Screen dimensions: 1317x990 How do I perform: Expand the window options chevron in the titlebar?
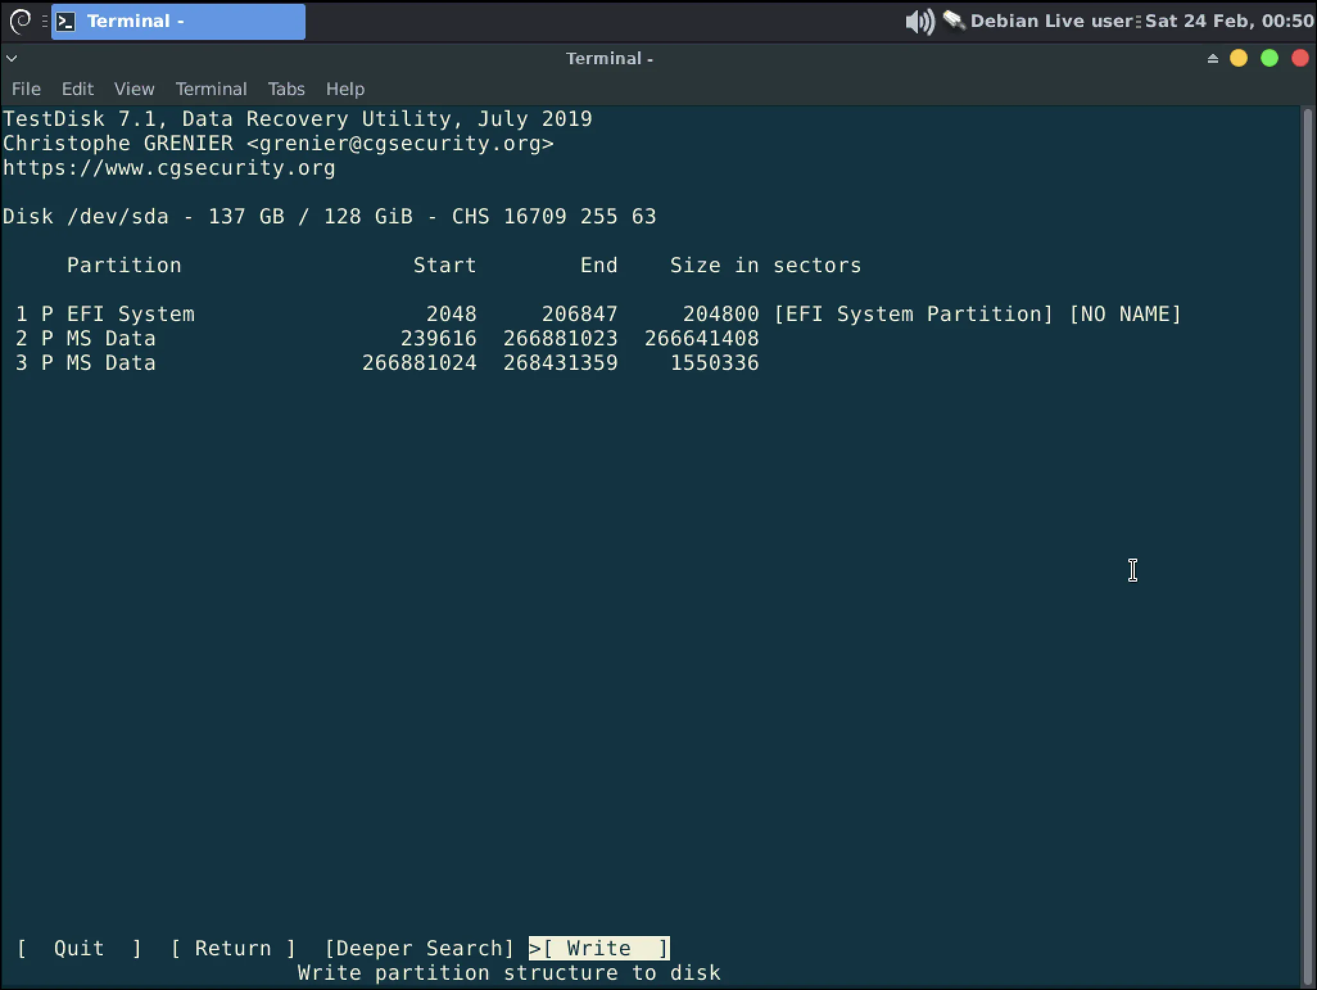pyautogui.click(x=12, y=58)
